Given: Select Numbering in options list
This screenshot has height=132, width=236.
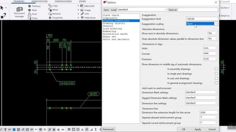Looking at the screenshot, I should pyautogui.click(x=109, y=31).
